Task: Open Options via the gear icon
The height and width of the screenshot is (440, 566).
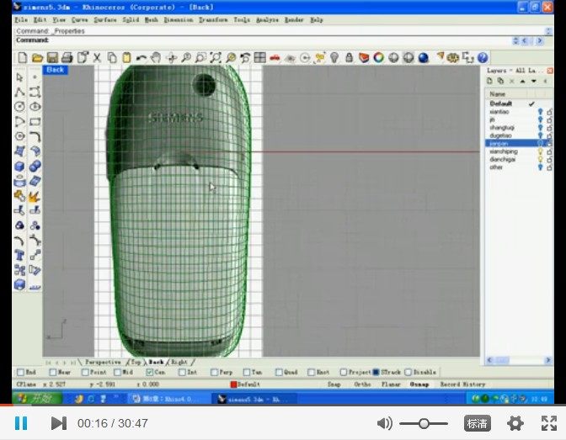Action: [452, 58]
